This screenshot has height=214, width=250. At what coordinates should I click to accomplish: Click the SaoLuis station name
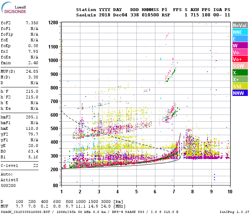point(86,15)
